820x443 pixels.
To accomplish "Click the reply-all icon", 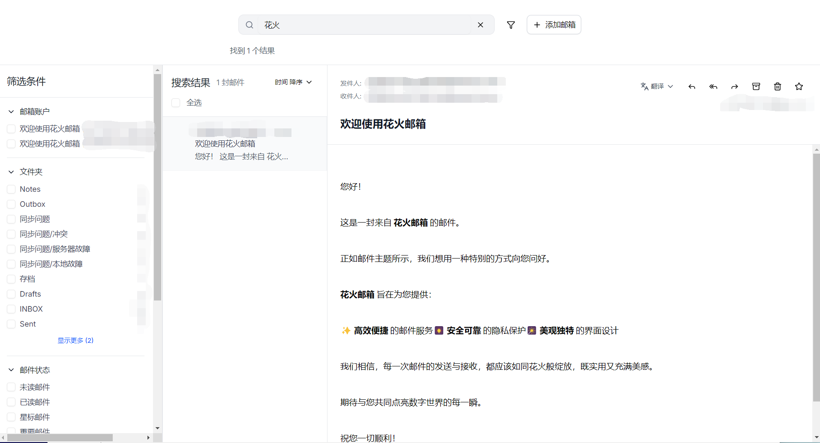I will coord(713,86).
